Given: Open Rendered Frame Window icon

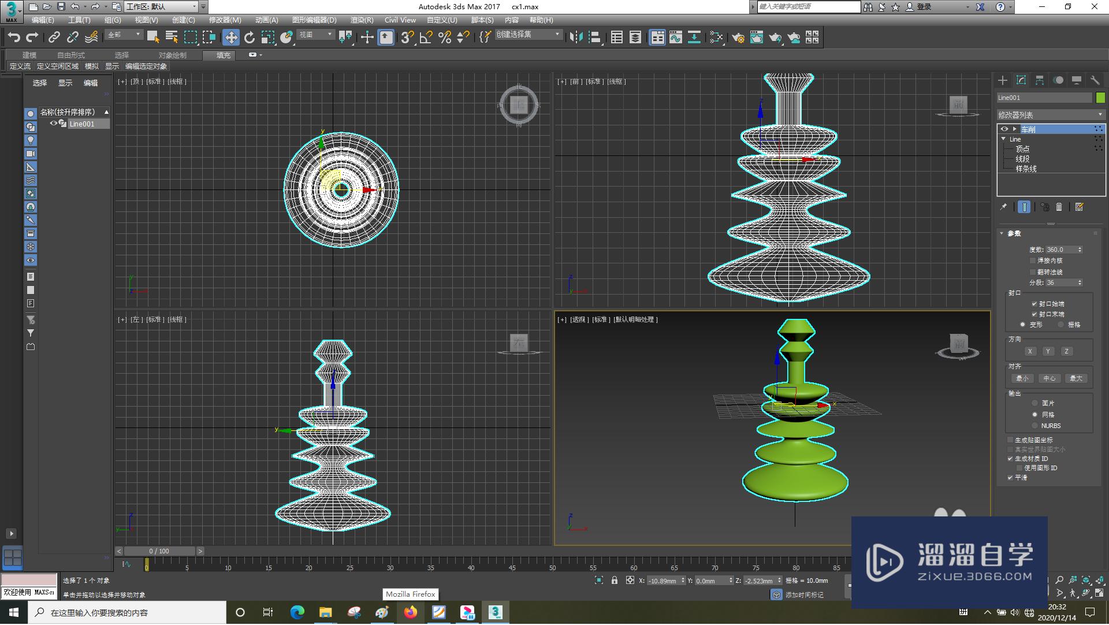Looking at the screenshot, I should point(757,38).
